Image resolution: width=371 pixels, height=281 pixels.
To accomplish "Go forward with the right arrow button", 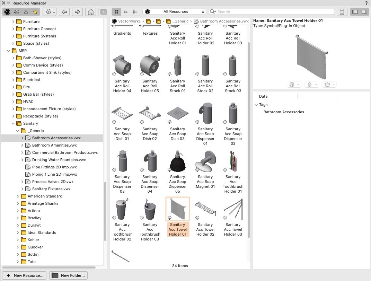I will 77,12.
